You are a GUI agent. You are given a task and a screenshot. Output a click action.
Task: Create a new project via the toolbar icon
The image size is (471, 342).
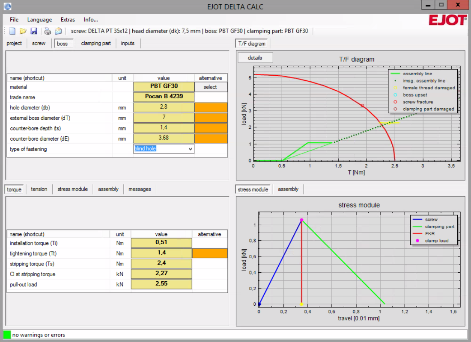pos(12,31)
